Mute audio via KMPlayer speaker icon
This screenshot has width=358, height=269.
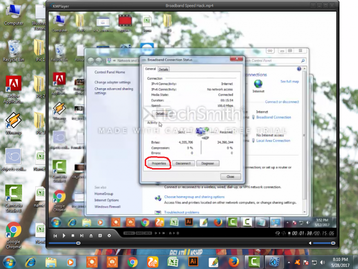click(310, 243)
